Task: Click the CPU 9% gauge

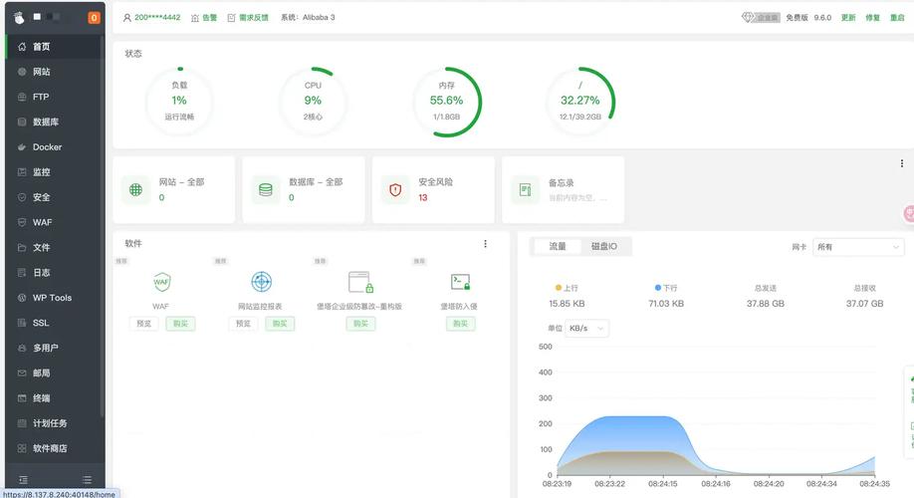Action: pos(313,102)
